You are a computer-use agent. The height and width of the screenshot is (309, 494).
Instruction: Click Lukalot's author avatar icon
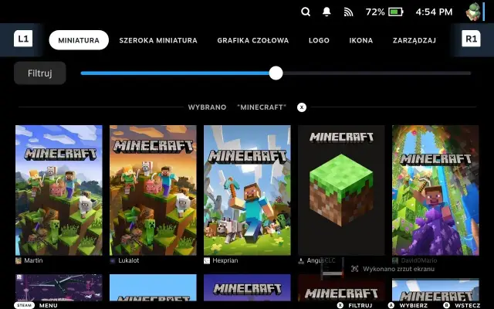[113, 260]
